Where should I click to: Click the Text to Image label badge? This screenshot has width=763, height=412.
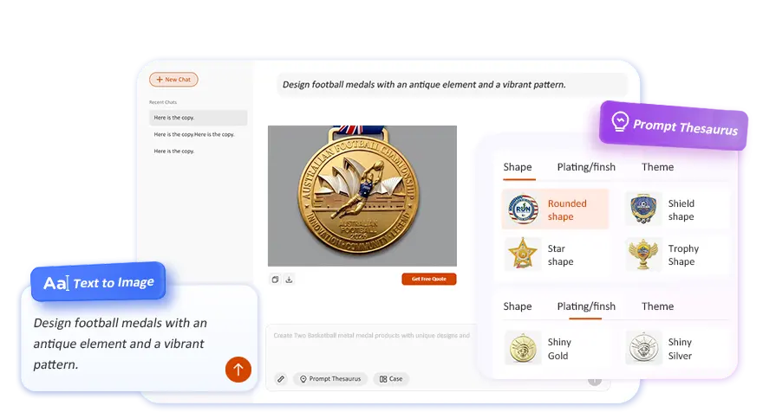98,282
